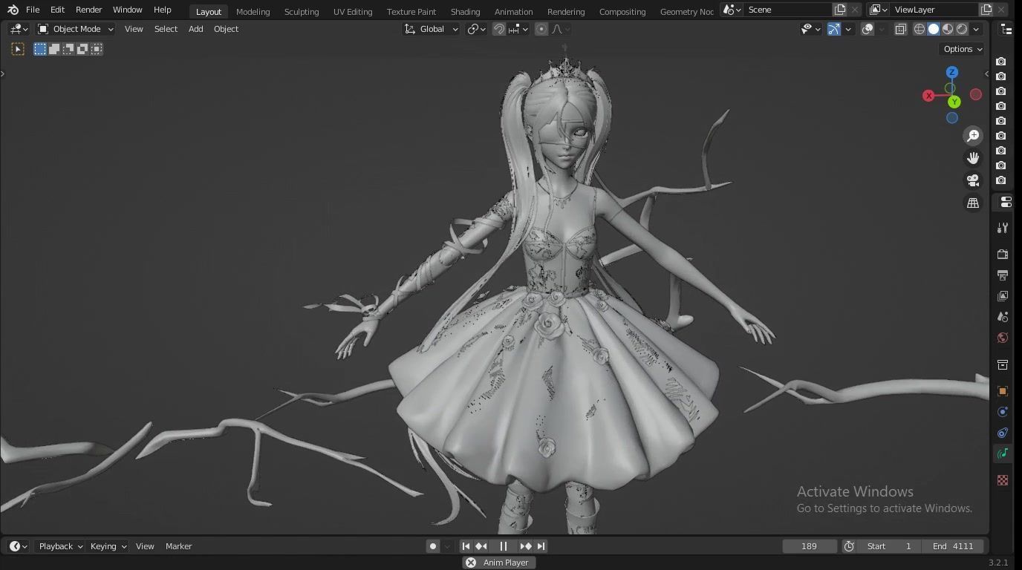This screenshot has height=570, width=1022.
Task: Open the Physics properties tab
Action: coord(1003,412)
